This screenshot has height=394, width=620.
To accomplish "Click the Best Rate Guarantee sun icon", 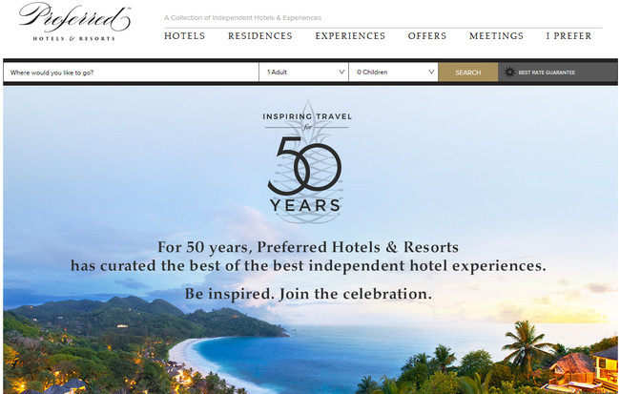I will click(509, 72).
